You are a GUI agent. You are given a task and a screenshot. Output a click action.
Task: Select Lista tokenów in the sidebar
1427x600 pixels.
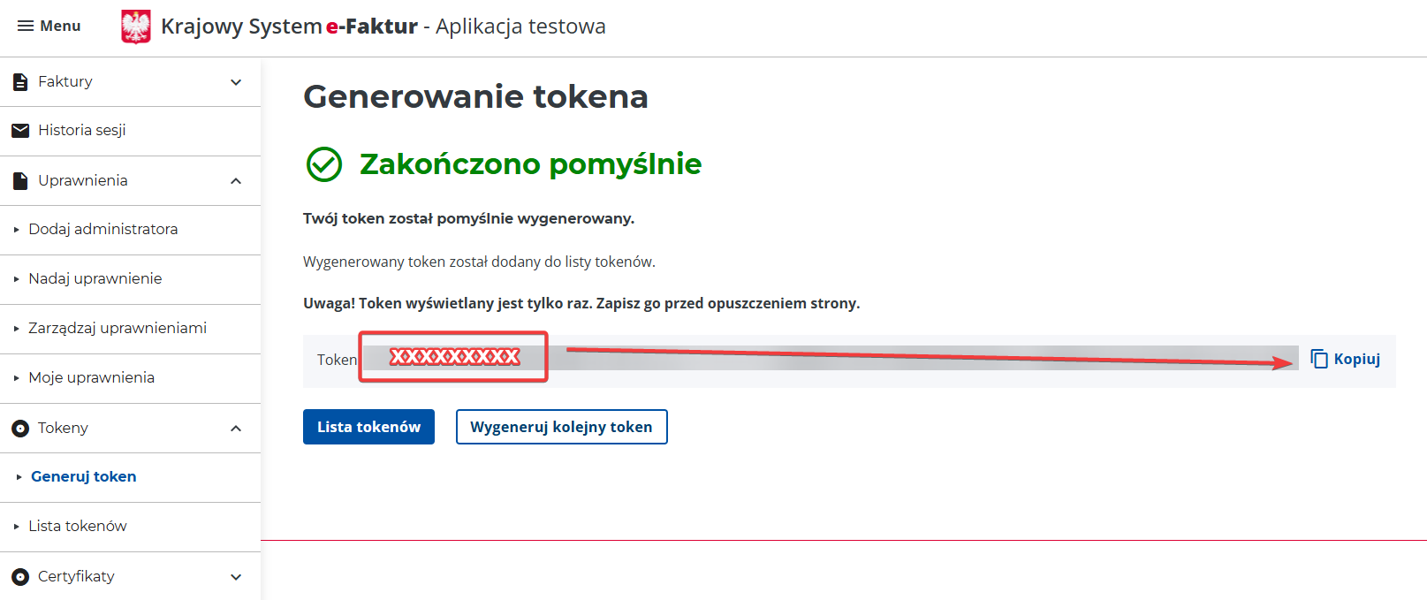click(78, 526)
